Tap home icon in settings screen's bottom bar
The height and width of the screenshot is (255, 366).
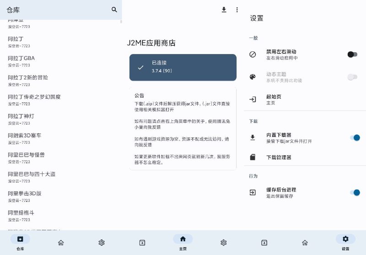pos(305,242)
